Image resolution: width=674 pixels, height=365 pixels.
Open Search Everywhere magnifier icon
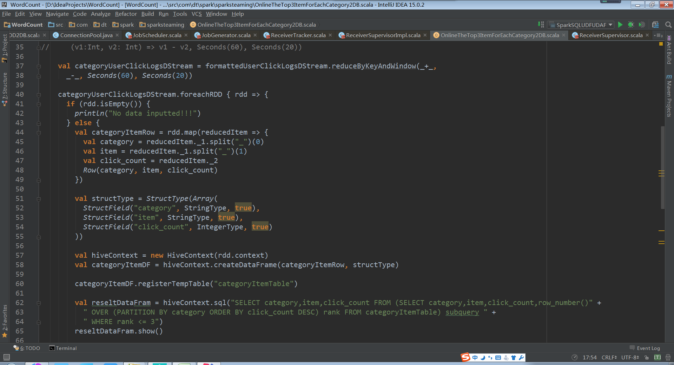coord(668,25)
